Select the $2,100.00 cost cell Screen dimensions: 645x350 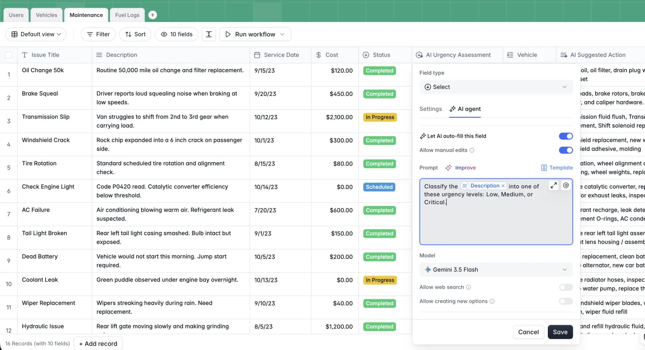coord(335,121)
